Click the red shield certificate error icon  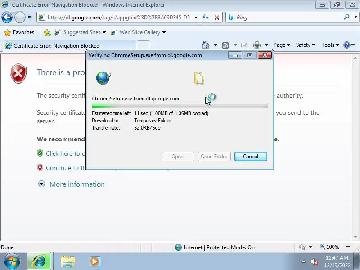[18, 73]
